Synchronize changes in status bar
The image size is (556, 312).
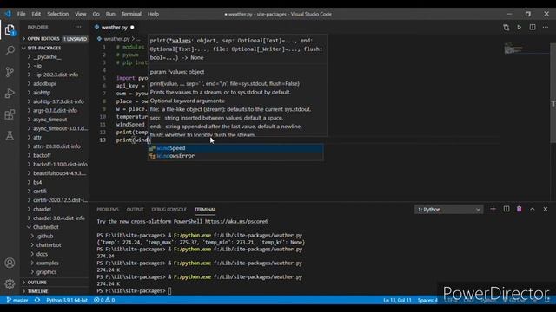point(37,300)
